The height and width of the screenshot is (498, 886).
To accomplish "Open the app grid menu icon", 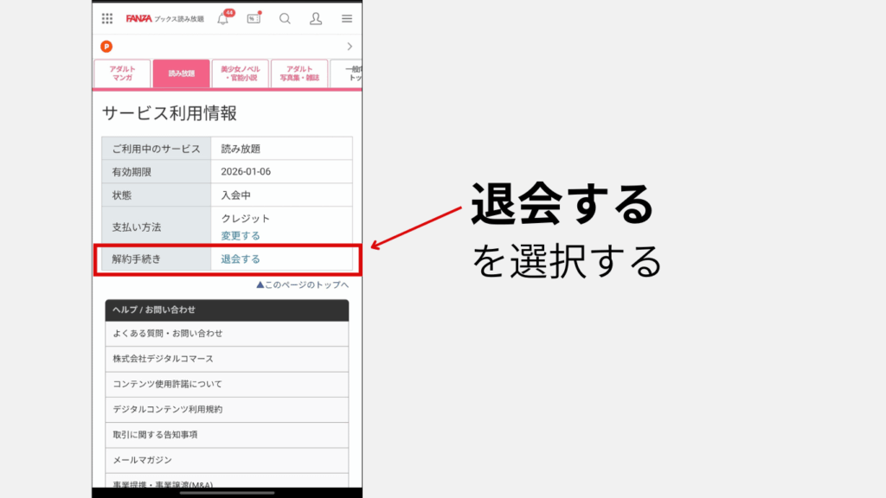I will click(106, 19).
